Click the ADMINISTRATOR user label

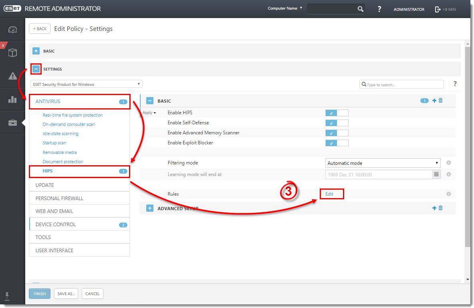[x=409, y=9]
